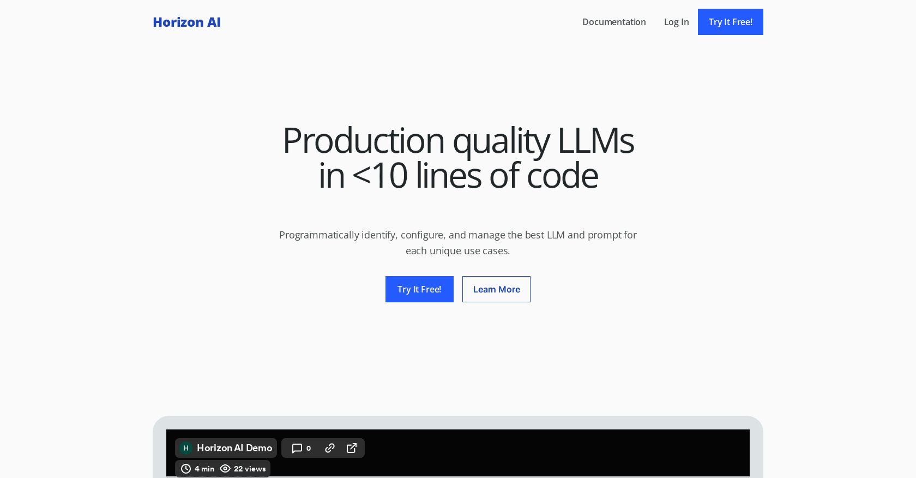Click the Programmatically identify description paragraph
Viewport: 916px width, 478px height.
[458, 243]
